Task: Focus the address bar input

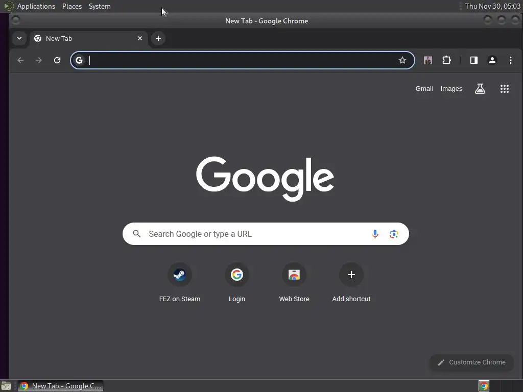Action: click(242, 60)
